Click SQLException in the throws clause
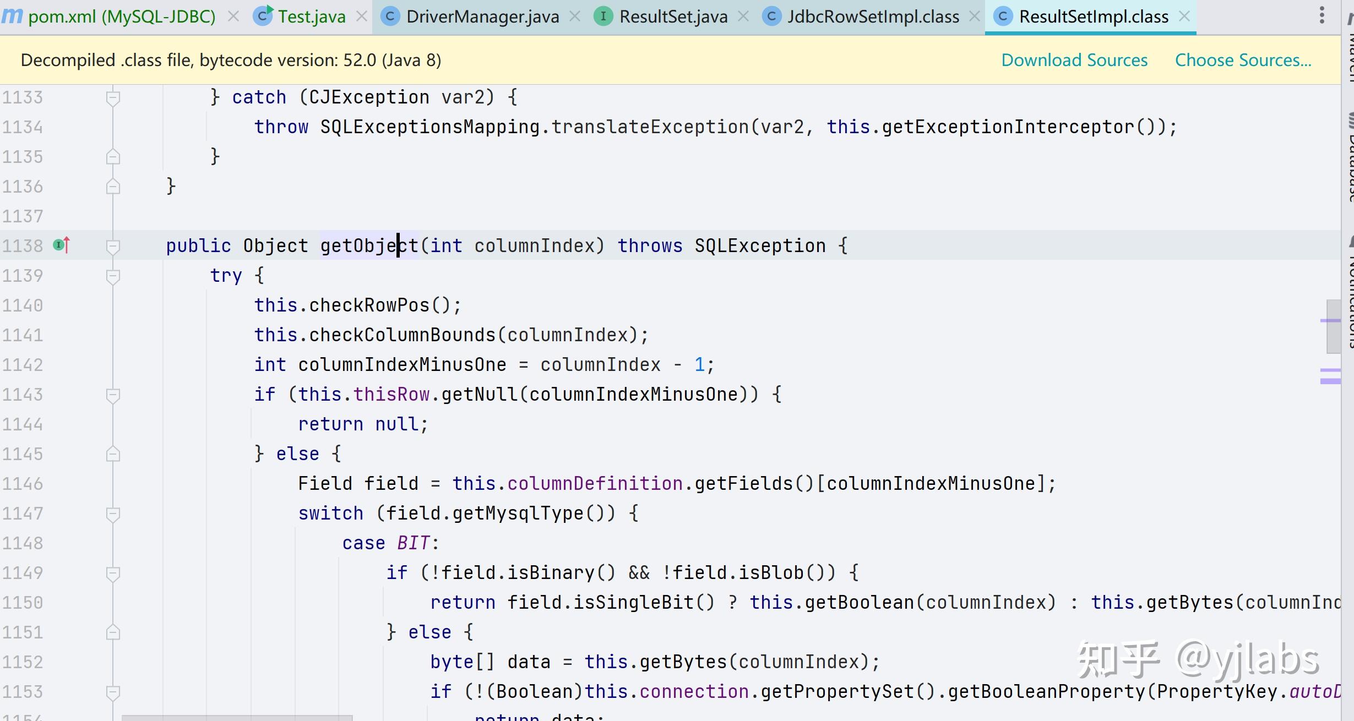This screenshot has width=1354, height=721. tap(760, 245)
